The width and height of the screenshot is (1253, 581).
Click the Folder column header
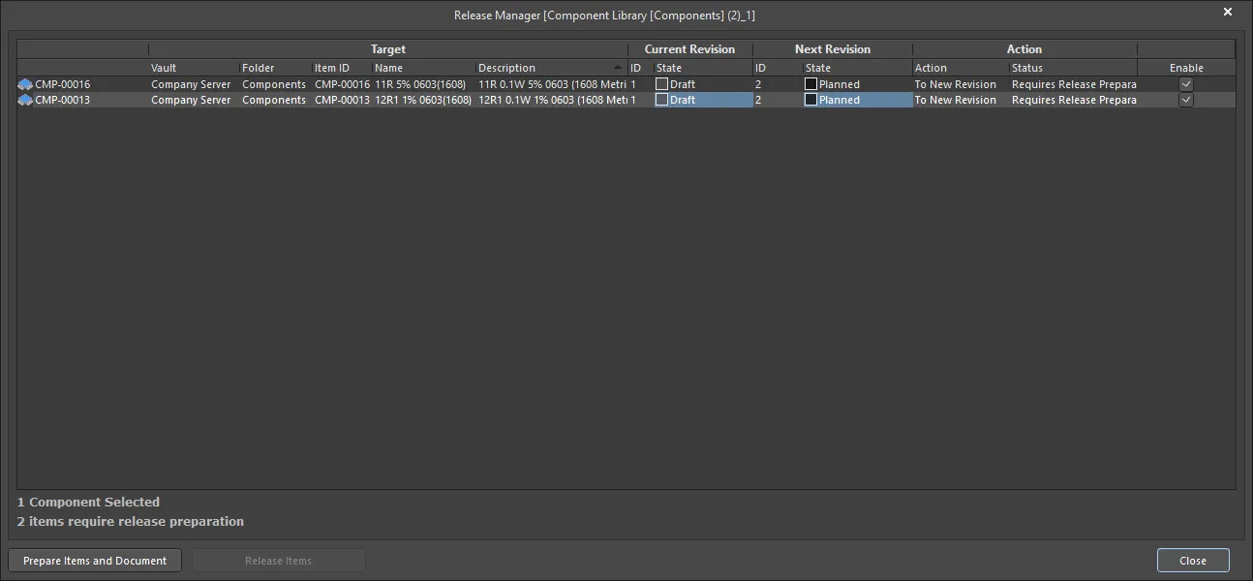tap(275, 68)
